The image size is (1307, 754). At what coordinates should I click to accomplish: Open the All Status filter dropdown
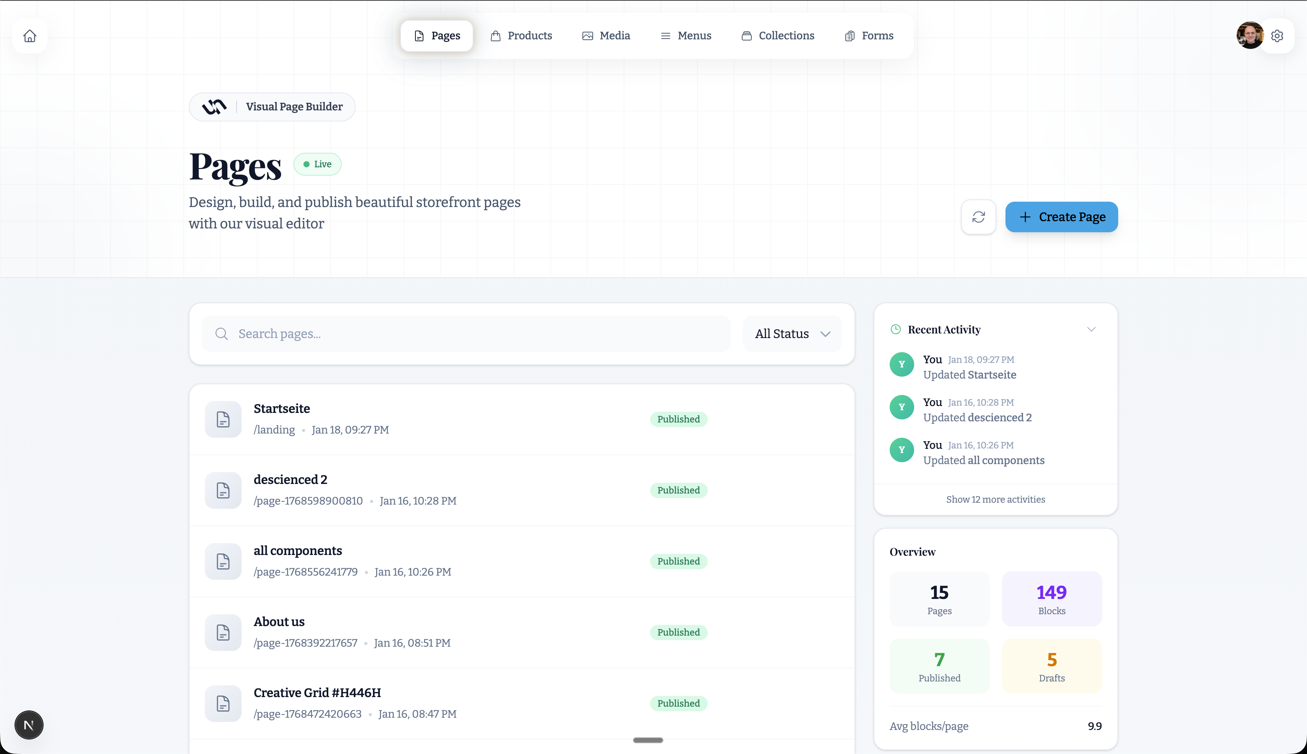pyautogui.click(x=792, y=334)
